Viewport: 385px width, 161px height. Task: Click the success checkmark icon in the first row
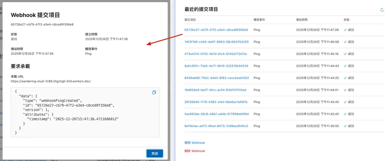(345, 30)
